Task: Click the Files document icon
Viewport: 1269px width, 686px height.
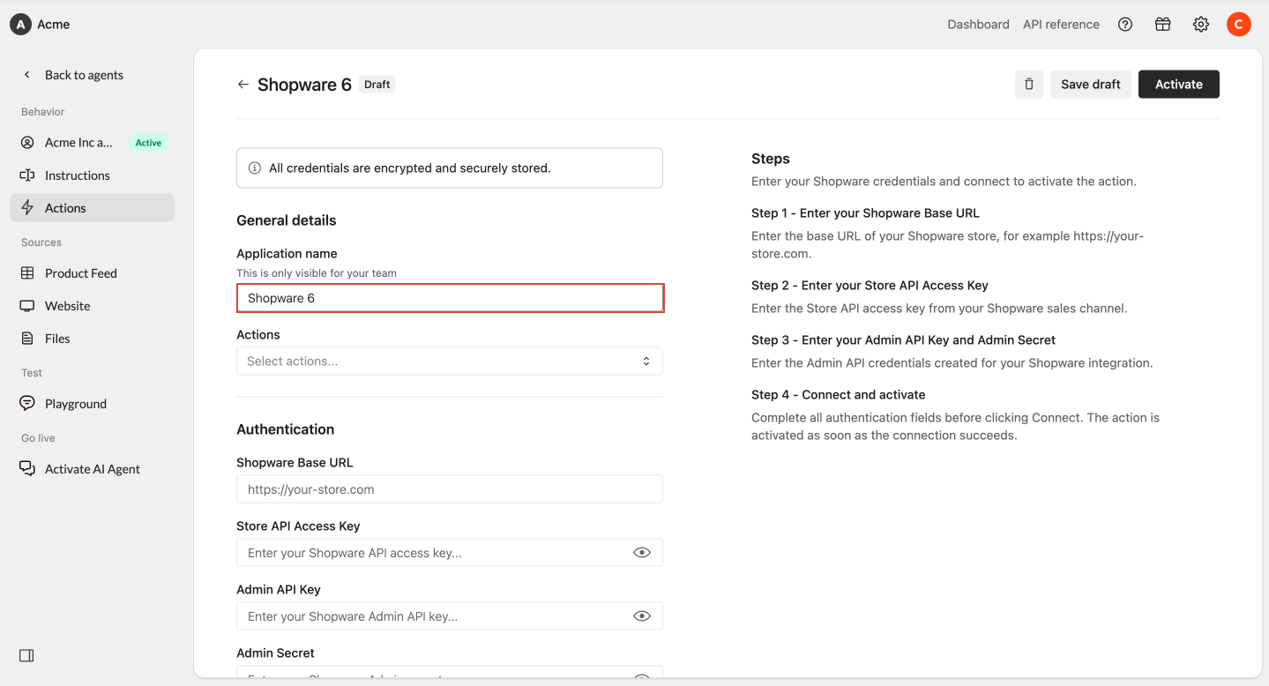Action: [27, 339]
